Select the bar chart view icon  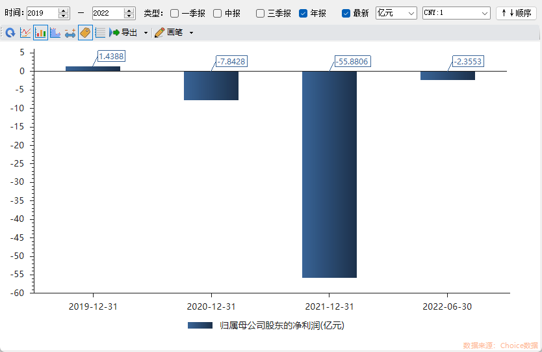coord(40,33)
